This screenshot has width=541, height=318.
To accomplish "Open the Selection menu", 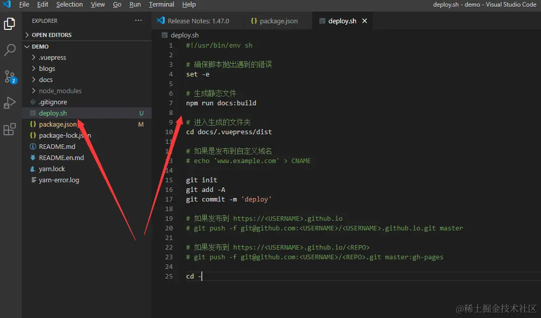I will click(69, 5).
